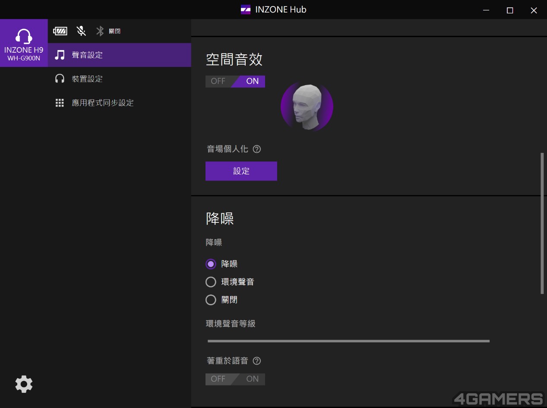
Task: Select the 環境聲音 radio option
Action: point(211,282)
